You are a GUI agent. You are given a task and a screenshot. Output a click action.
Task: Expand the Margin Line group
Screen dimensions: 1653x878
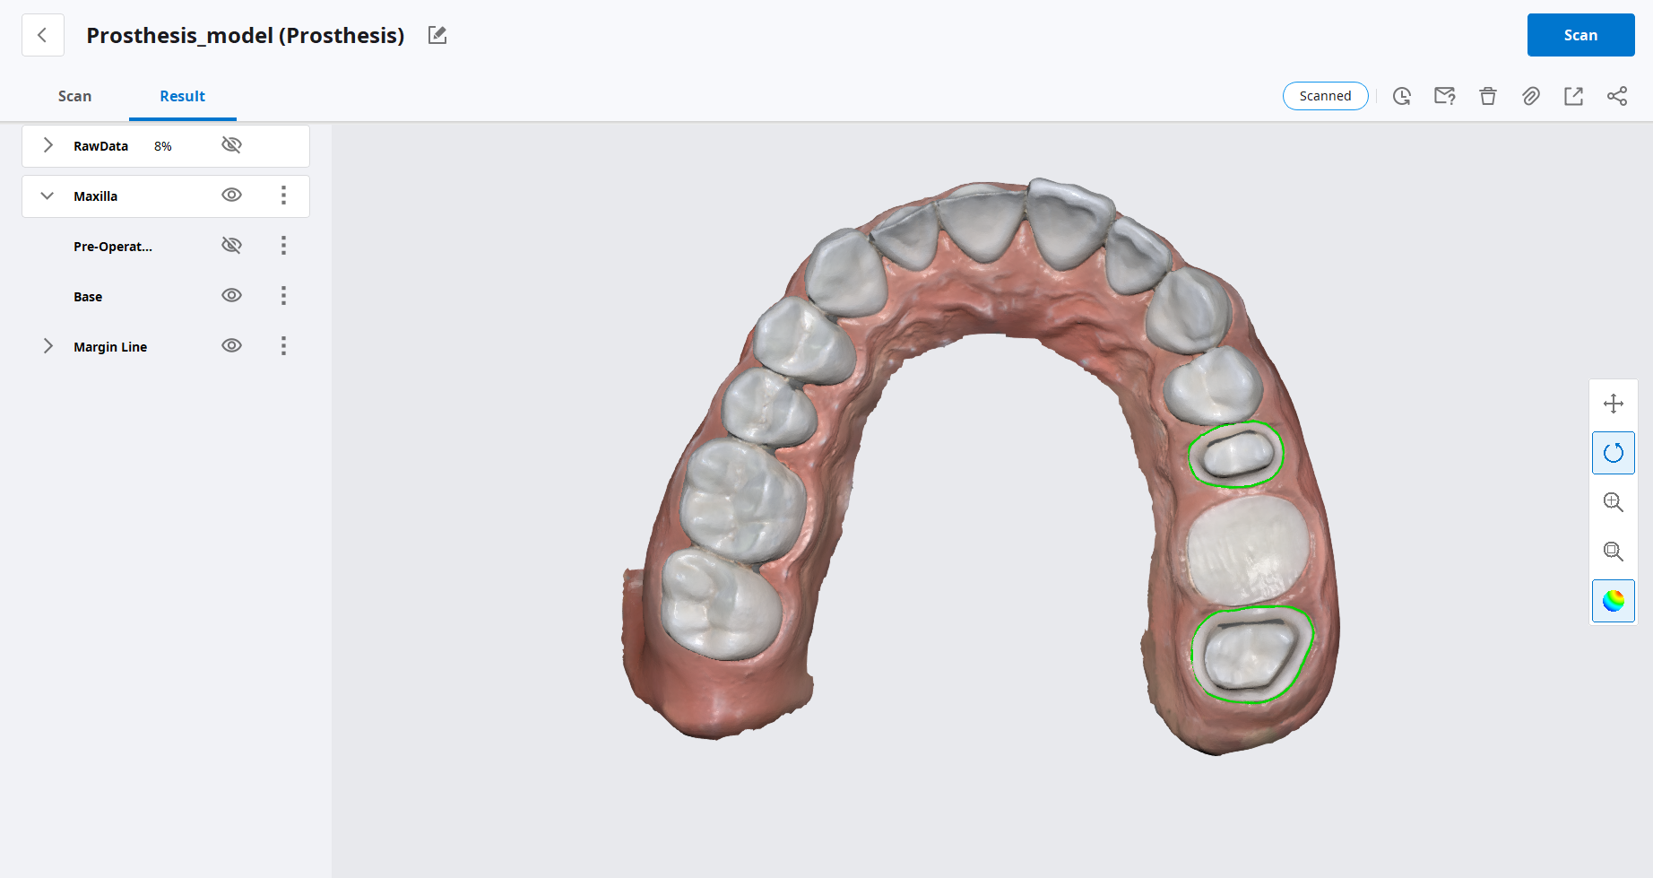coord(48,346)
